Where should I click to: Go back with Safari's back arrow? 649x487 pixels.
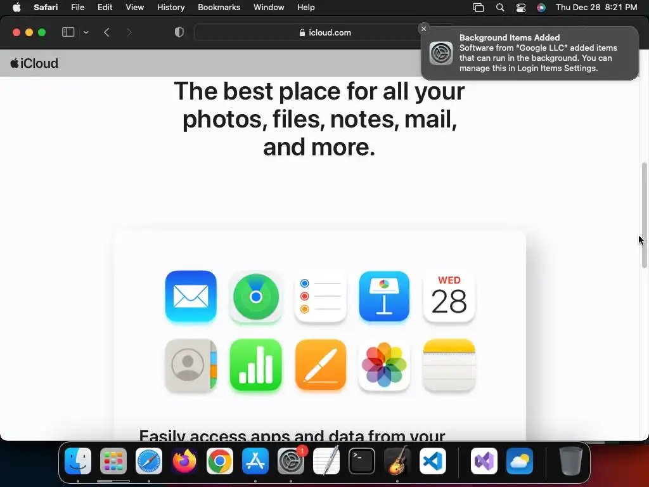(106, 32)
